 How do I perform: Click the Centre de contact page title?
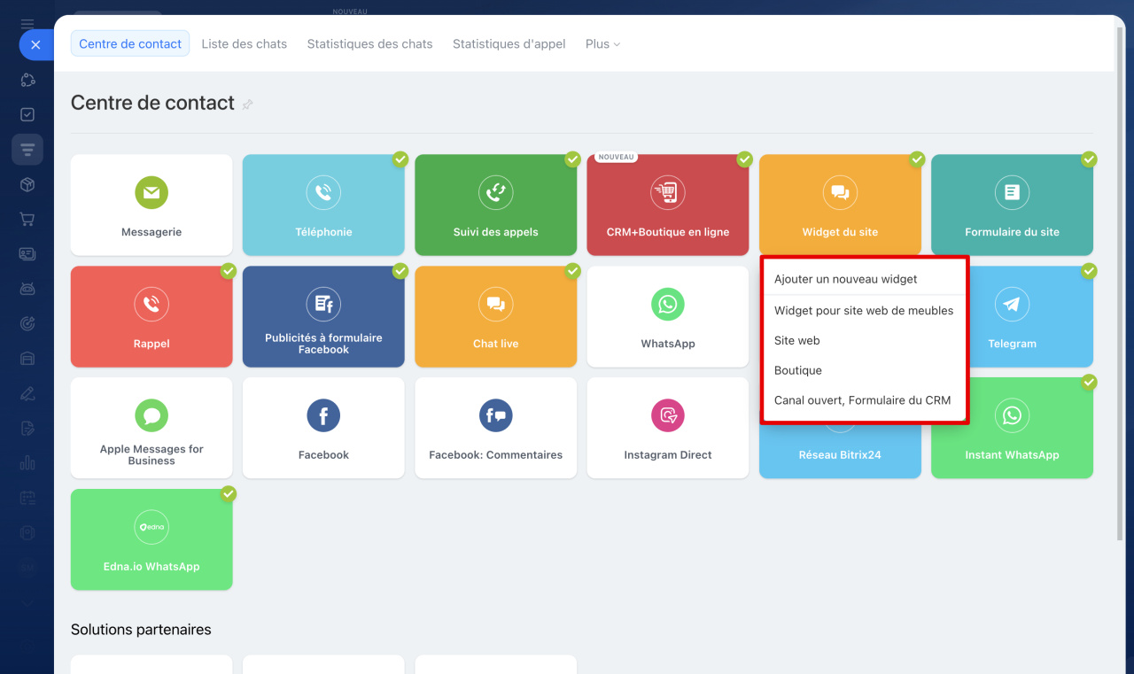pyautogui.click(x=152, y=103)
